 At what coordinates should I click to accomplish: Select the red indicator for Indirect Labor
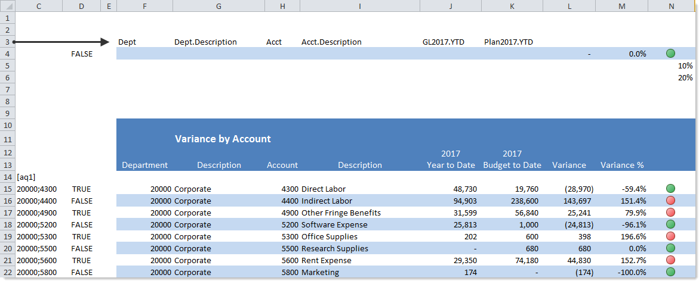click(x=670, y=201)
